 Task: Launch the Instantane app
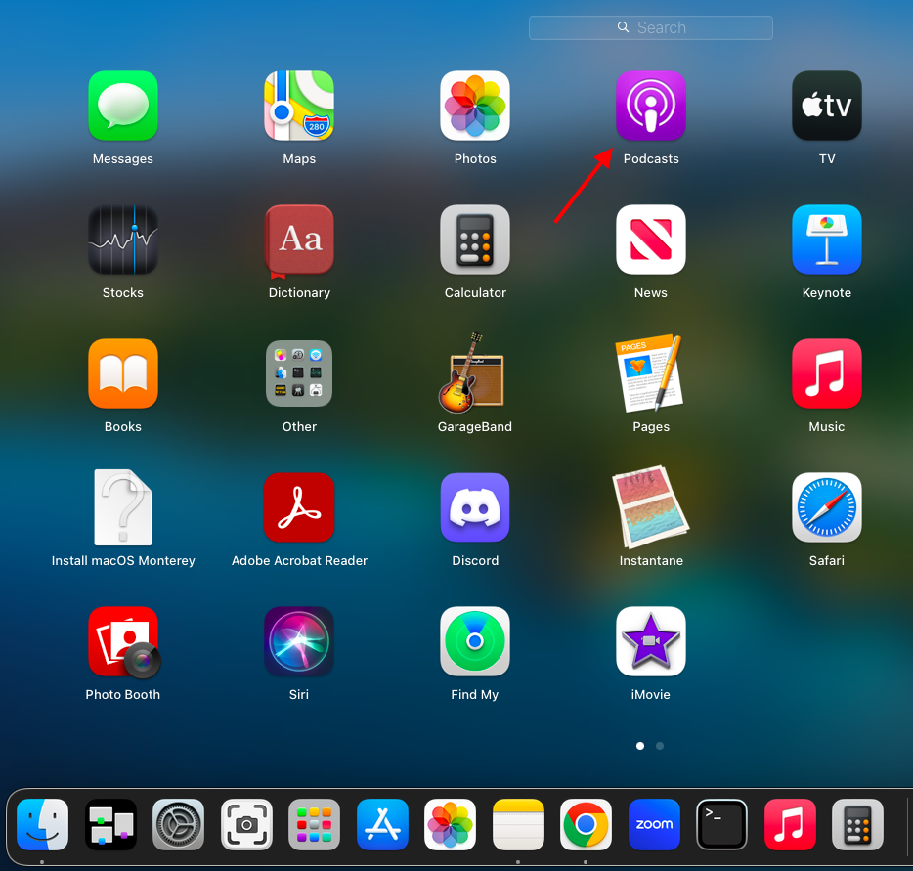pyautogui.click(x=650, y=507)
